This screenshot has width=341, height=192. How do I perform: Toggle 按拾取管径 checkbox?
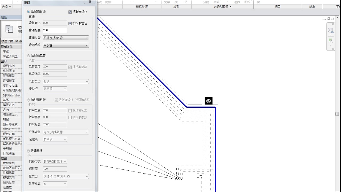click(70, 23)
